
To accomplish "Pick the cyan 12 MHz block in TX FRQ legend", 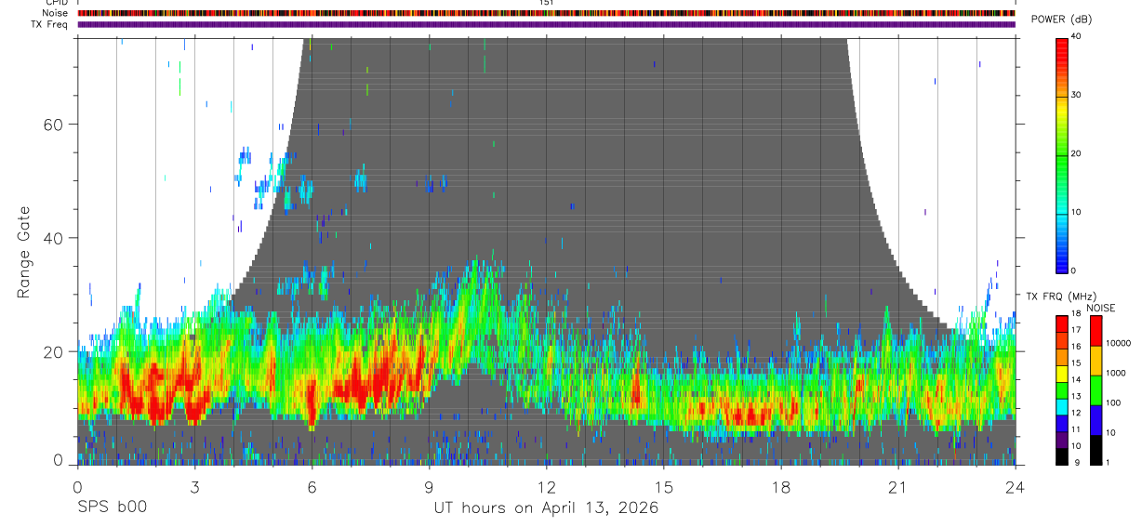I will 1062,412.
